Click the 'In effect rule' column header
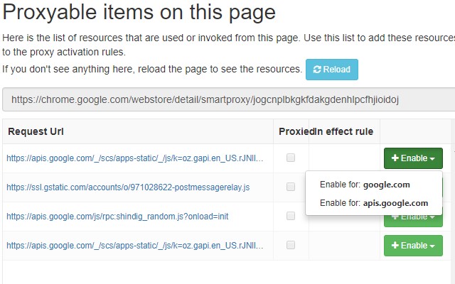This screenshot has height=284, width=455. (346, 131)
